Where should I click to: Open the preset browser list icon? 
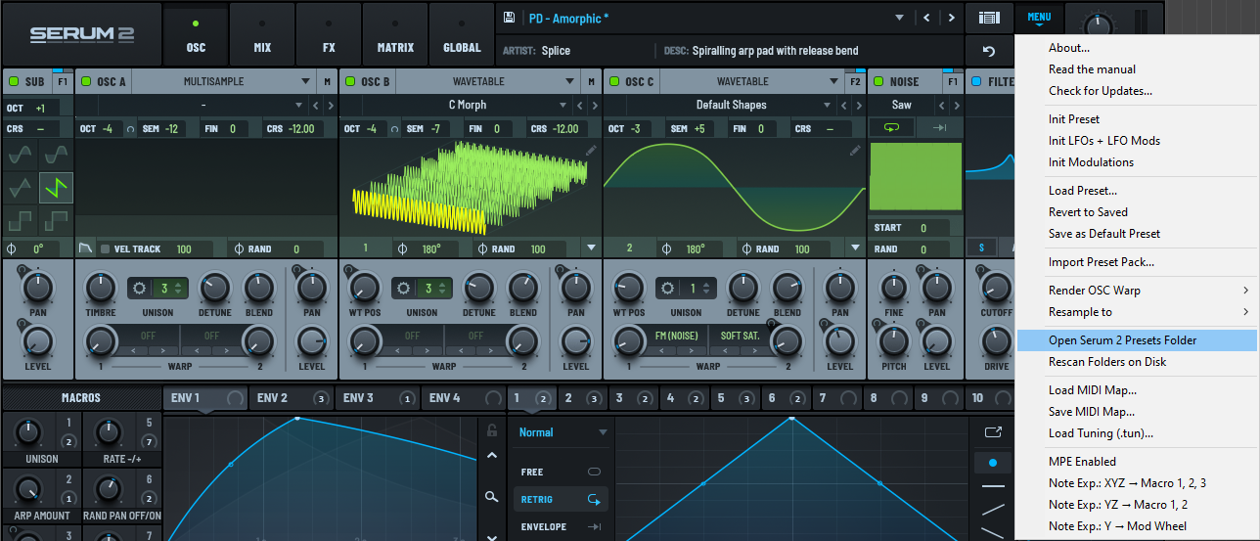[x=989, y=18]
